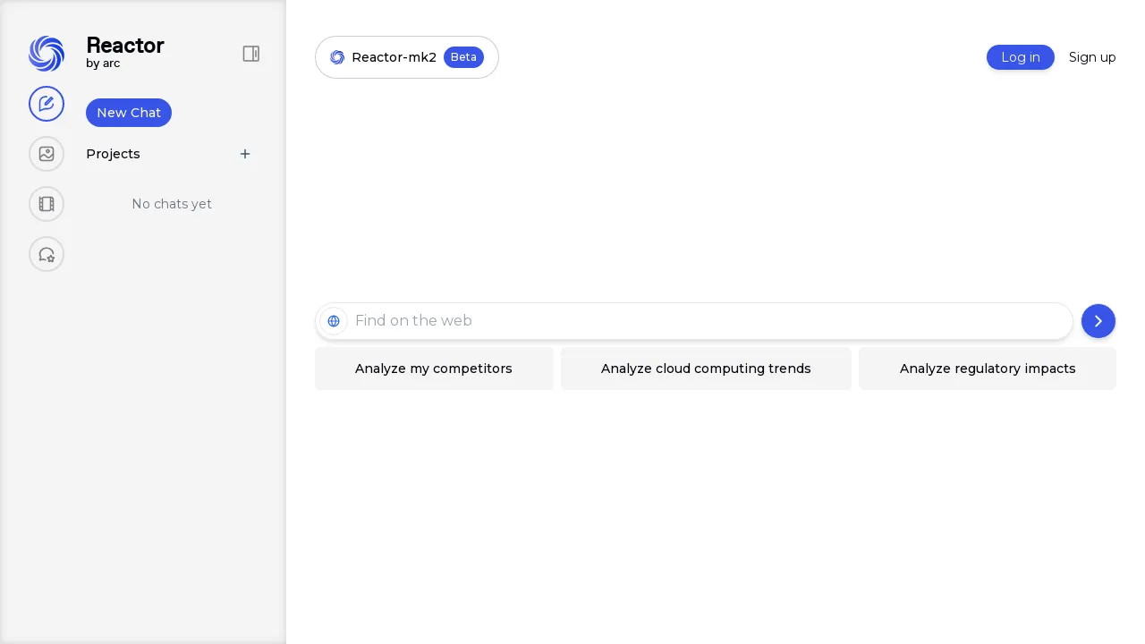Viewport: 1145px width, 644px height.
Task: Click the Reactor swirl logo
Action: (x=47, y=54)
